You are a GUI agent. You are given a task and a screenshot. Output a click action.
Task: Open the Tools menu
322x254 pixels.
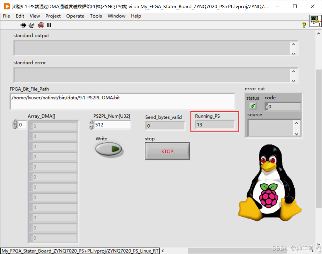pyautogui.click(x=96, y=16)
